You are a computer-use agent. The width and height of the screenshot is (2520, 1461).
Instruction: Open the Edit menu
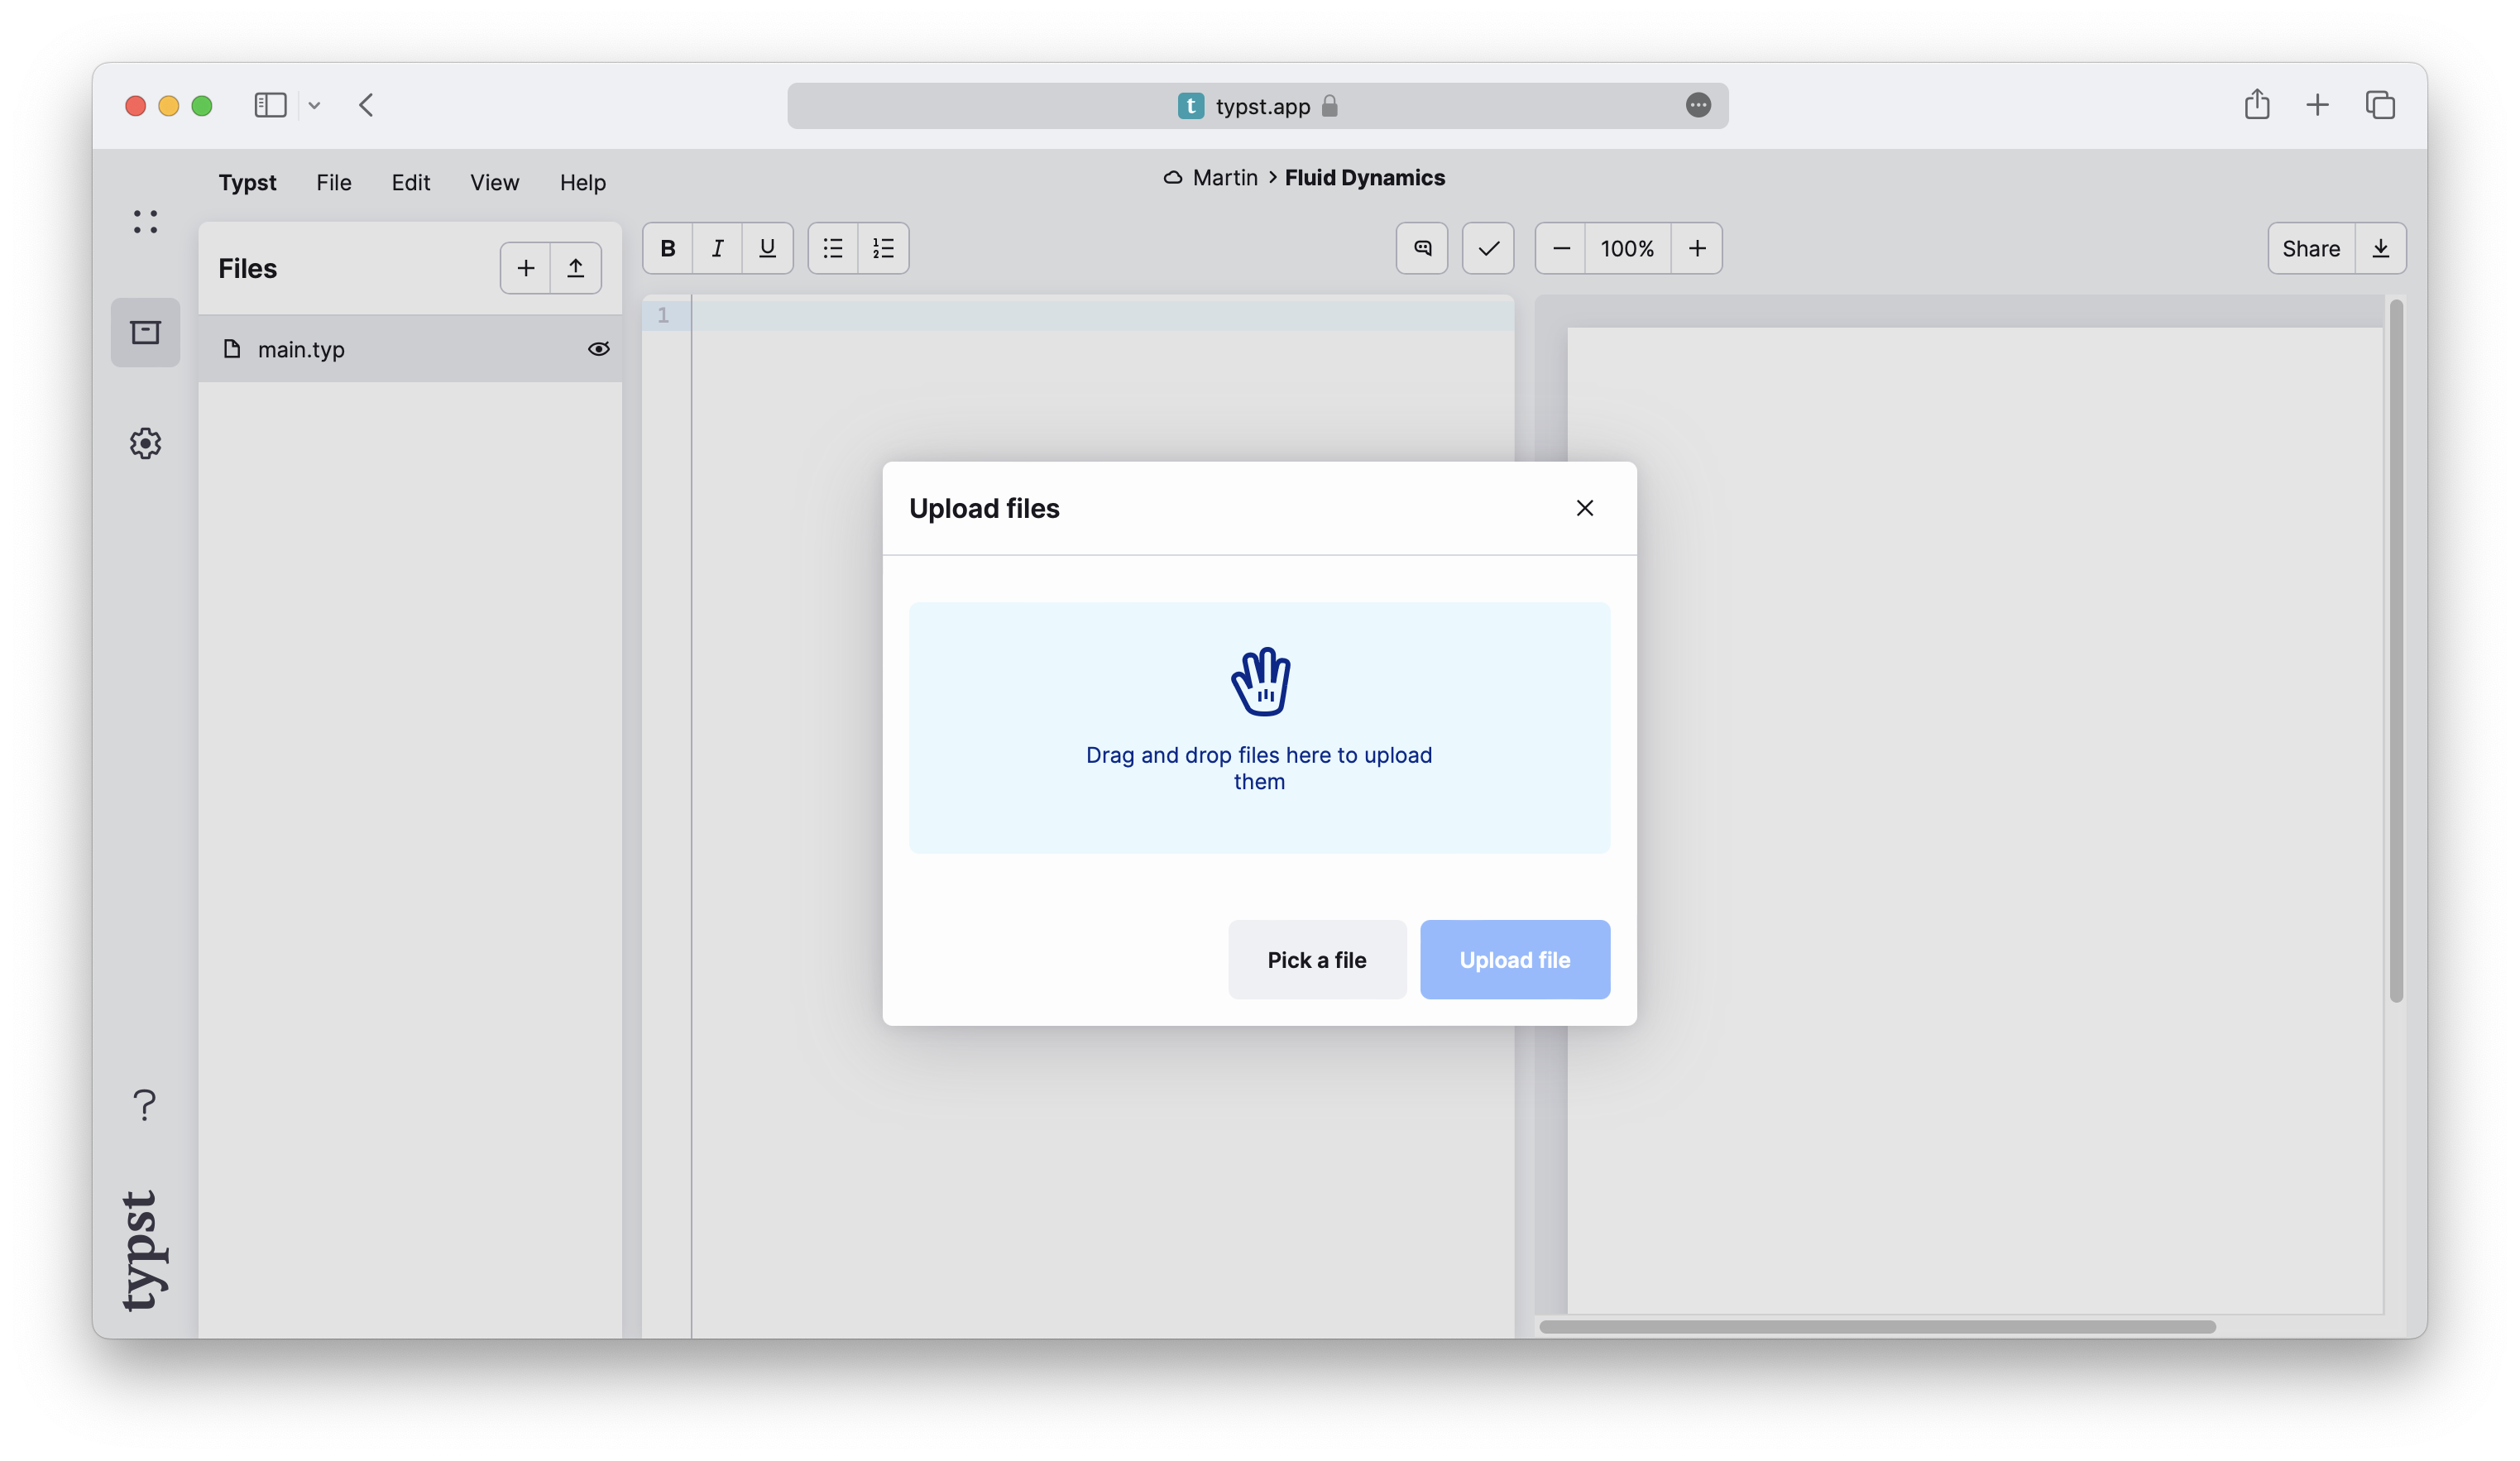click(411, 182)
